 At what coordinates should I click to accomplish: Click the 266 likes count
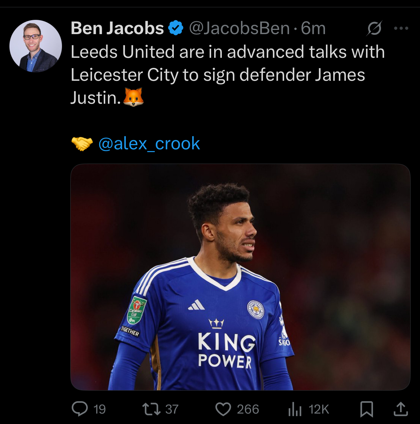pos(248,409)
